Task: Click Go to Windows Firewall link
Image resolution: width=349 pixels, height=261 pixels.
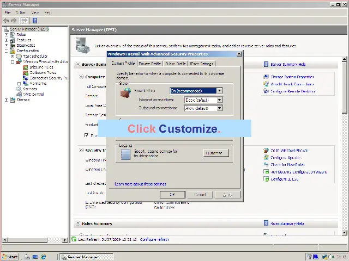Action: coord(289,151)
